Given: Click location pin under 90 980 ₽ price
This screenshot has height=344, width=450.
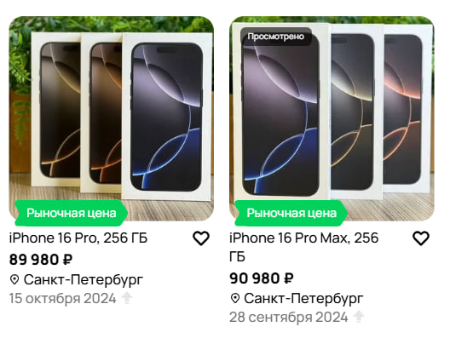Looking at the screenshot, I should click(x=235, y=298).
